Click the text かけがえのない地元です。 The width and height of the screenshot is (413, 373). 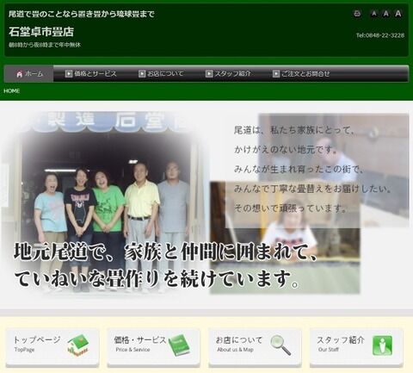pos(285,150)
